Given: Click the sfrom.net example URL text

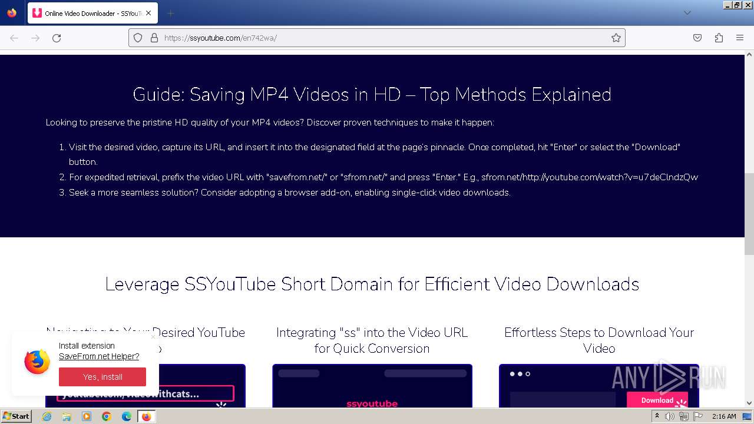Looking at the screenshot, I should point(590,177).
